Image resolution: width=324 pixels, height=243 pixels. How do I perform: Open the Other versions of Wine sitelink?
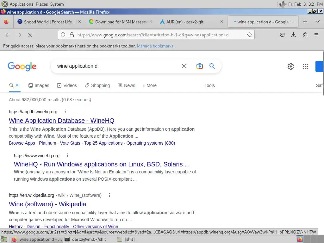pos(96,227)
